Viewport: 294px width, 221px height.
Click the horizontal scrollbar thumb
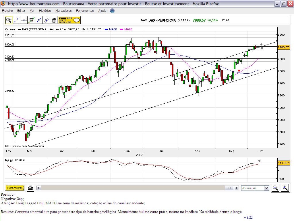tap(229, 188)
